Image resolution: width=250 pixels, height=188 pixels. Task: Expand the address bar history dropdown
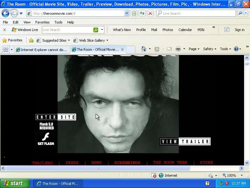tap(127, 13)
